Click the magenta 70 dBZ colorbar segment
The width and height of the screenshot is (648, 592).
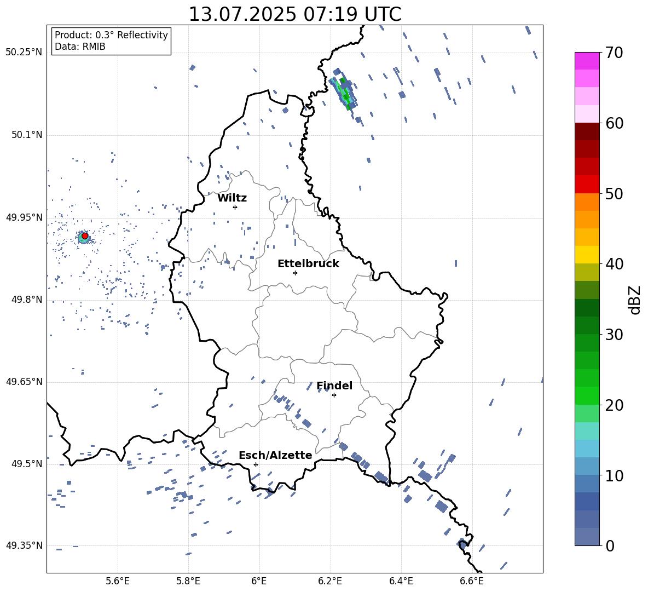click(587, 61)
